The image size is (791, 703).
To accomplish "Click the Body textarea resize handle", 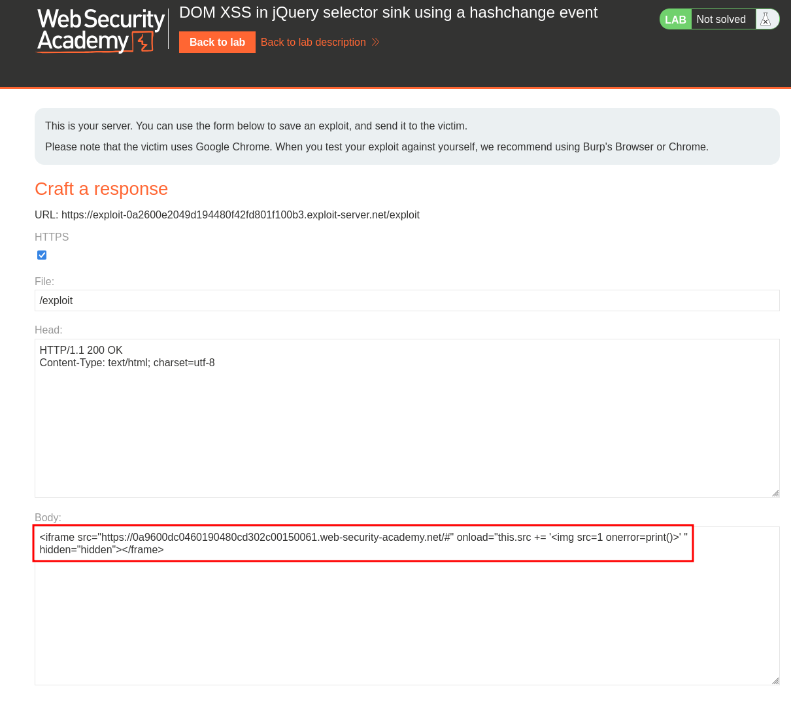I will [x=775, y=681].
